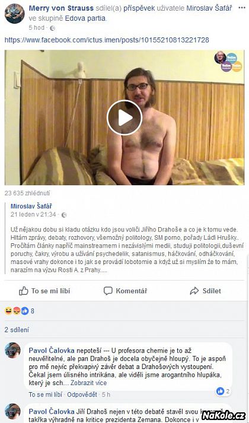
Task: Open the 21 leden v 21:34 timestamp
Action: click(x=33, y=215)
